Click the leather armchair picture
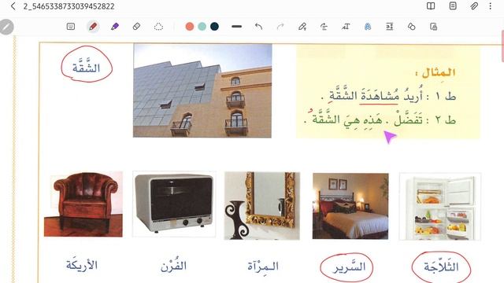Viewport: 504px width, 283px height. (x=83, y=204)
